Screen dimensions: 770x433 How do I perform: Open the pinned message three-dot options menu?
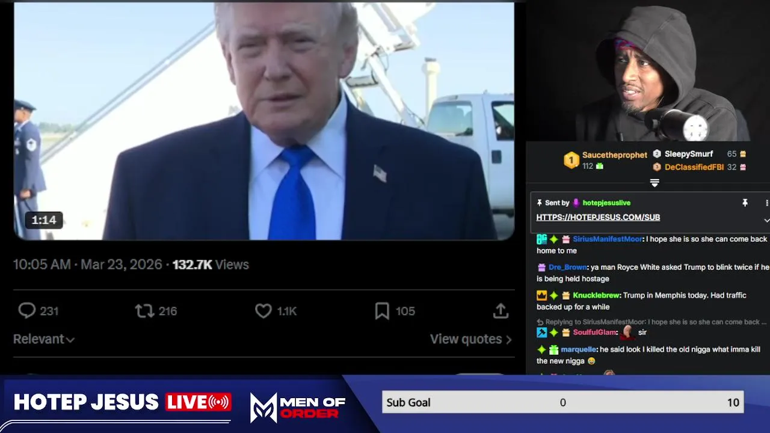coord(766,203)
